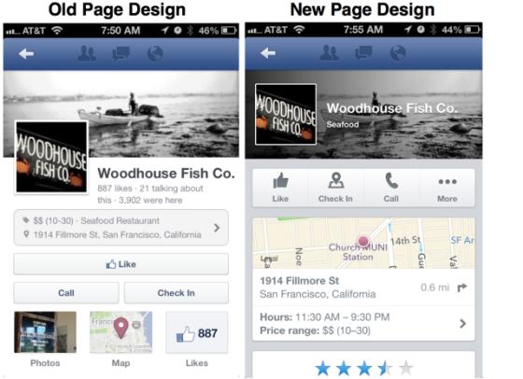
Task: Tap the back arrow in old design
Action: click(26, 53)
